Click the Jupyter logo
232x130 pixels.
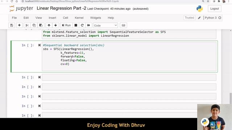click(21, 9)
